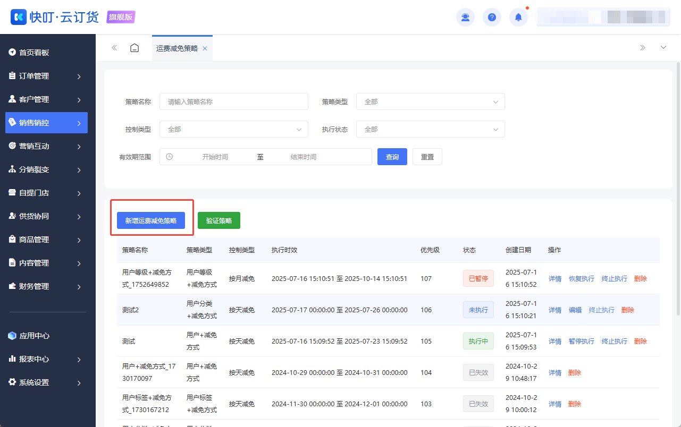Expand the 系统设置 submenu arrow
Viewport: 681px width, 427px height.
(79, 383)
